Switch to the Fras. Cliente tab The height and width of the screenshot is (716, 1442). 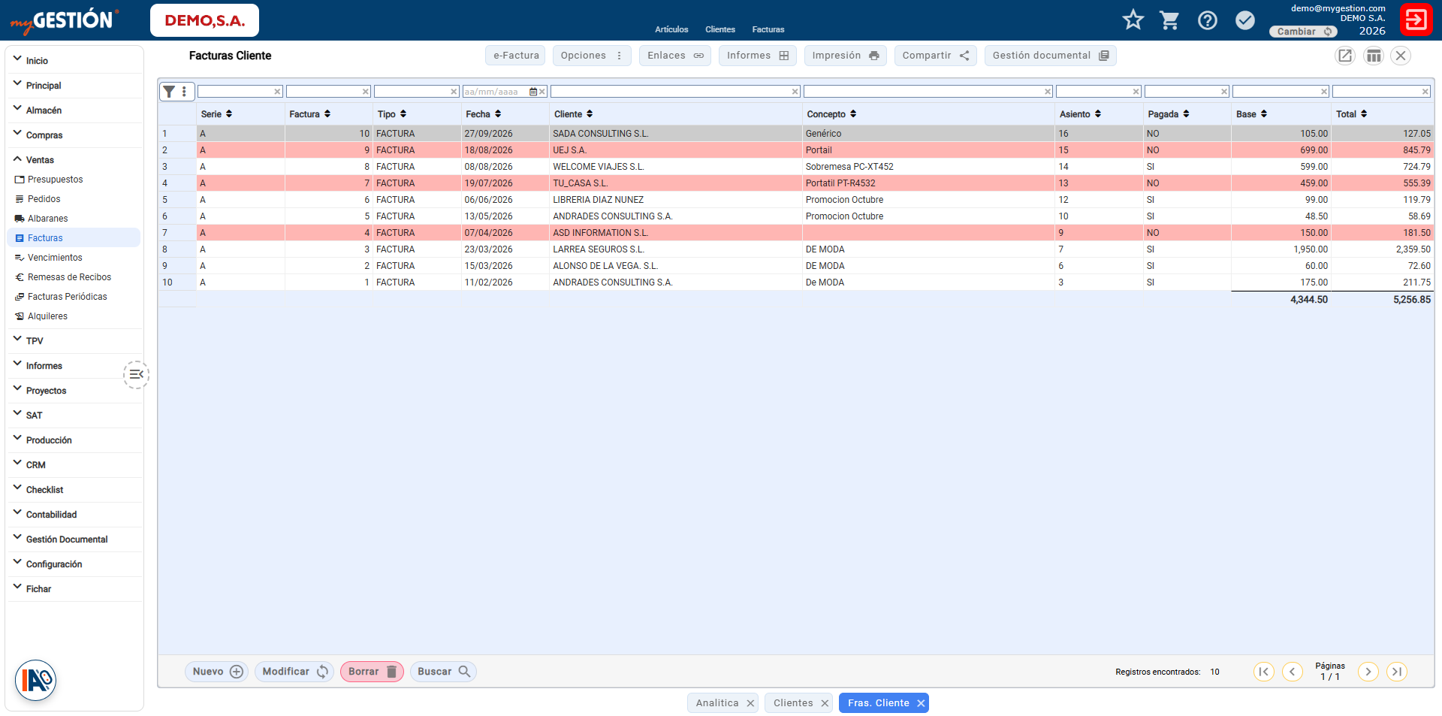878,703
